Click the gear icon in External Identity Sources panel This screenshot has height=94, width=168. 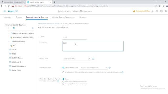coord(33,28)
